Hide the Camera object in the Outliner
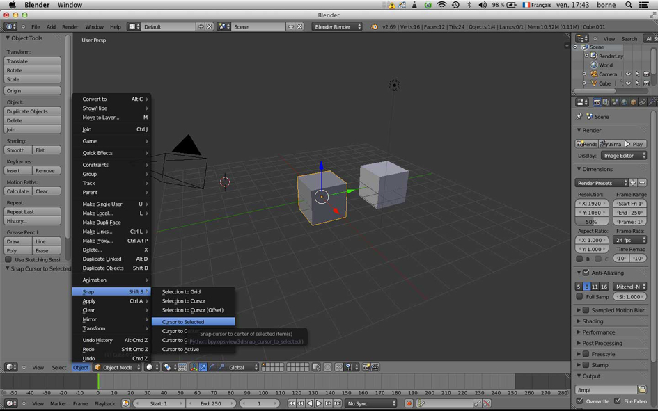Image resolution: width=658 pixels, height=411 pixels. pos(628,74)
